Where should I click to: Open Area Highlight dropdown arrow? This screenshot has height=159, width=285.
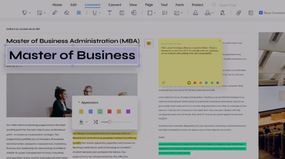(x=45, y=13)
